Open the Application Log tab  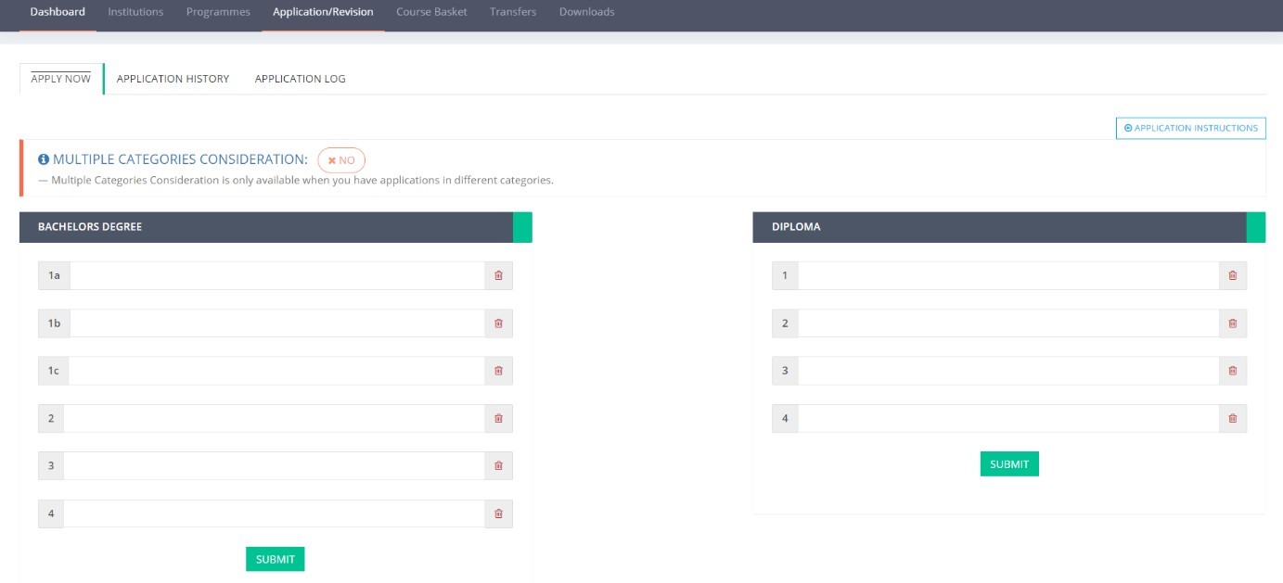coord(300,79)
